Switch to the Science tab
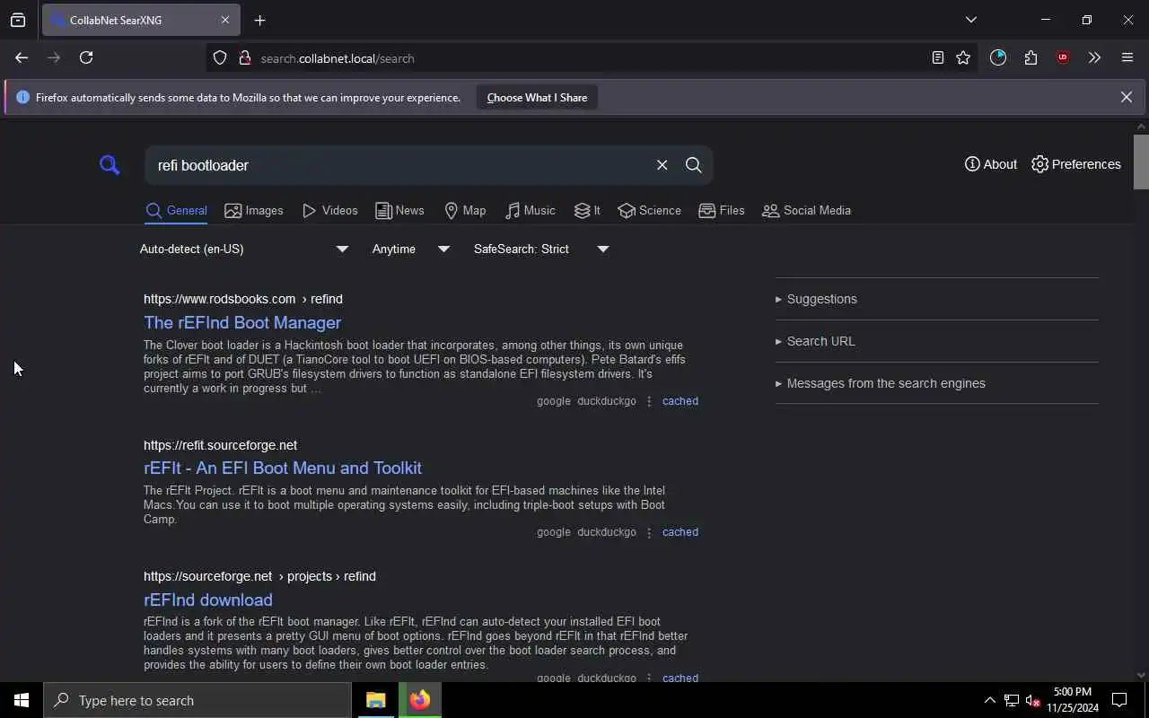1149x718 pixels. (649, 211)
